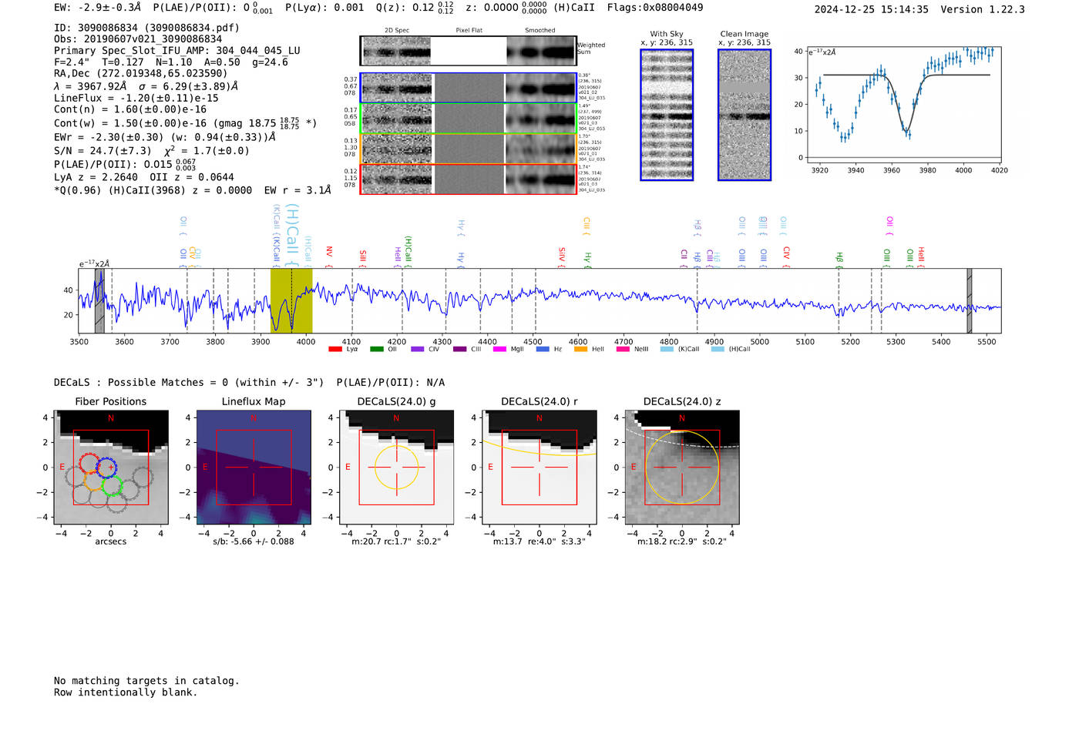Select the green-bordered 2D spectrum fiber row
Viewport: 1079px width, 734px height.
(469, 119)
